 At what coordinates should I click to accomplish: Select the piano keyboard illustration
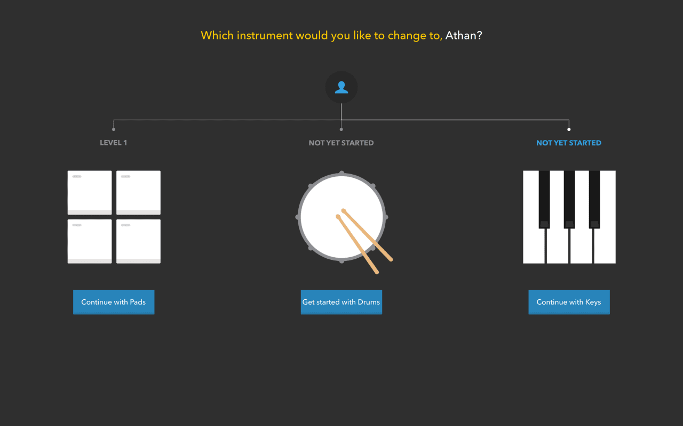pos(569,217)
